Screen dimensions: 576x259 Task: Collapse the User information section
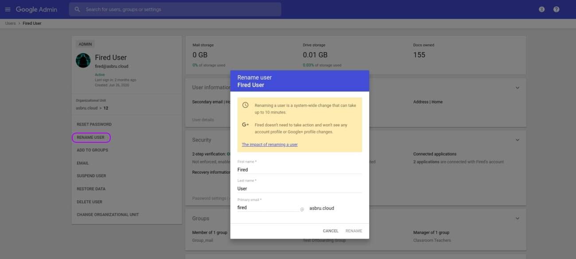pyautogui.click(x=517, y=87)
